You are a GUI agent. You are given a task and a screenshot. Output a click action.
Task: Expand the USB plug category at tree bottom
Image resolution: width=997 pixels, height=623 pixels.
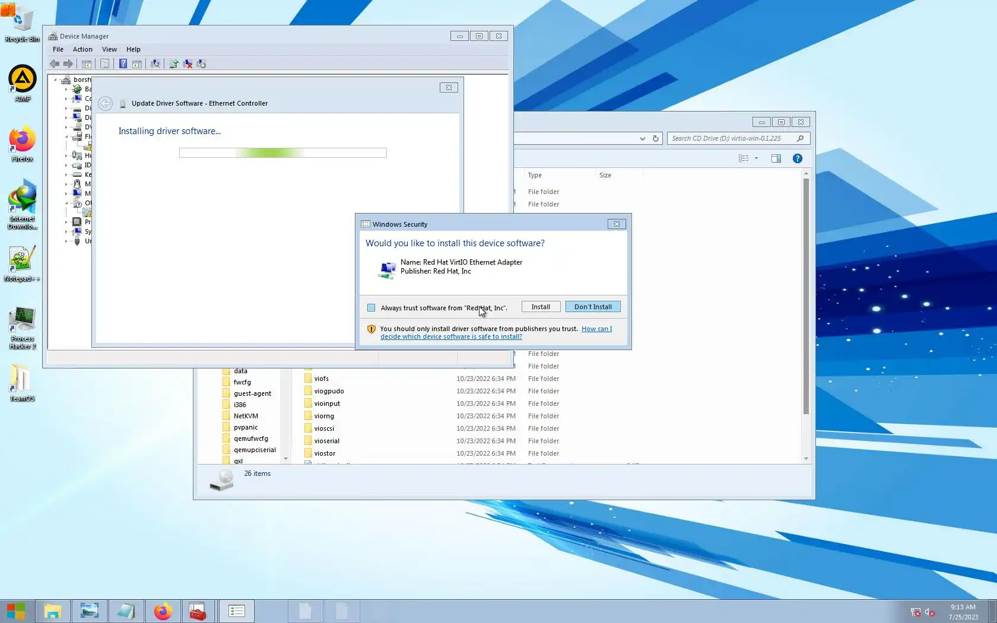pos(66,241)
